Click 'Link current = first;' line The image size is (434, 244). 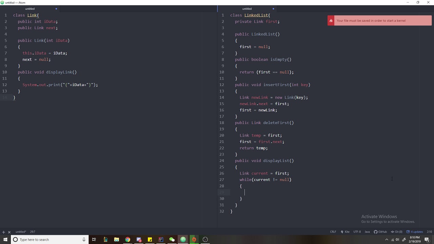pyautogui.click(x=264, y=174)
